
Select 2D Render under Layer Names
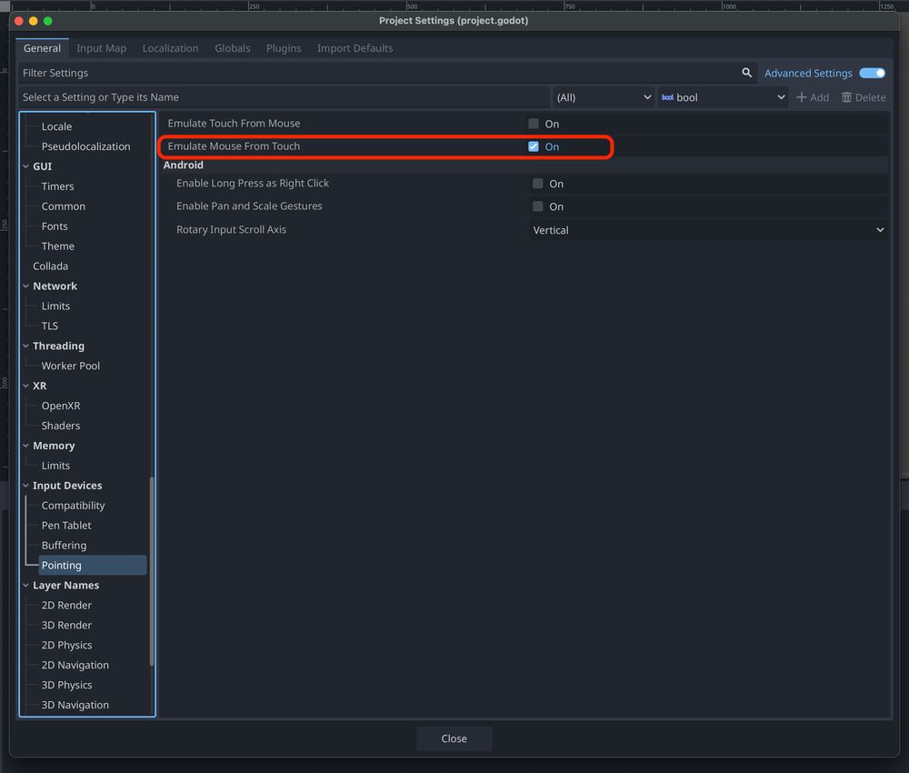[x=66, y=606]
